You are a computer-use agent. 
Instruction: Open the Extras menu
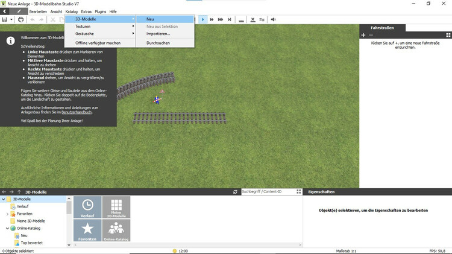pos(86,11)
